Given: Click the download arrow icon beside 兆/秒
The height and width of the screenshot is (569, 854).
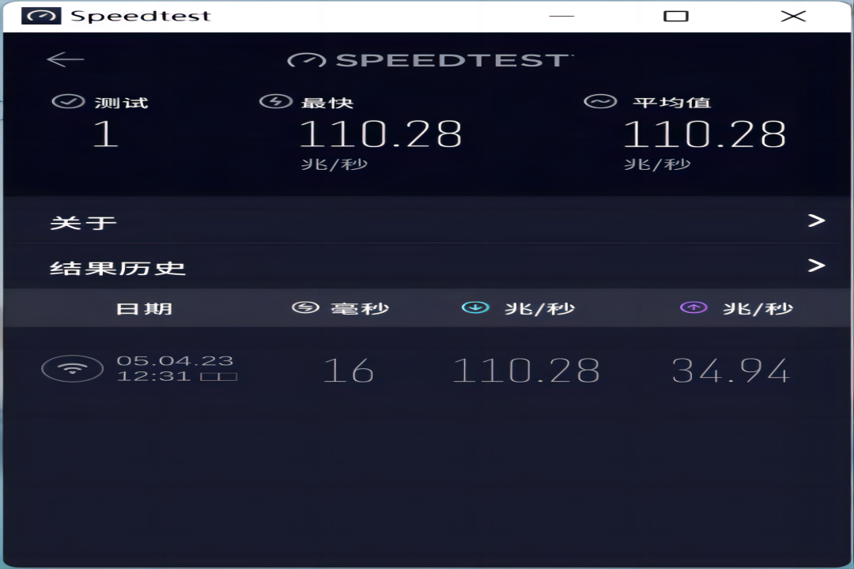Looking at the screenshot, I should pyautogui.click(x=477, y=308).
